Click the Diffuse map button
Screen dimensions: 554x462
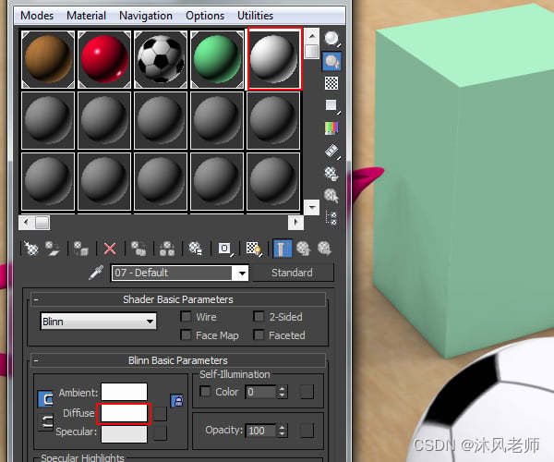(x=161, y=413)
